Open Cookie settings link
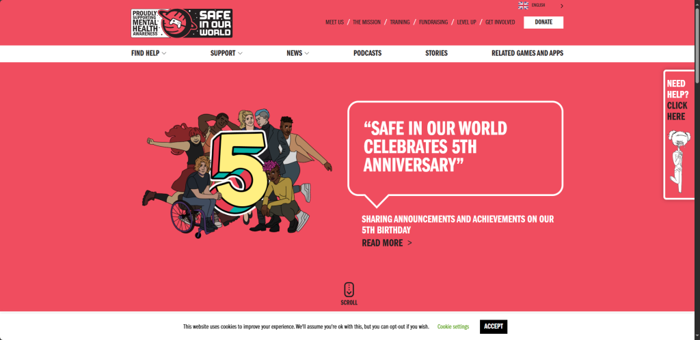 click(453, 326)
